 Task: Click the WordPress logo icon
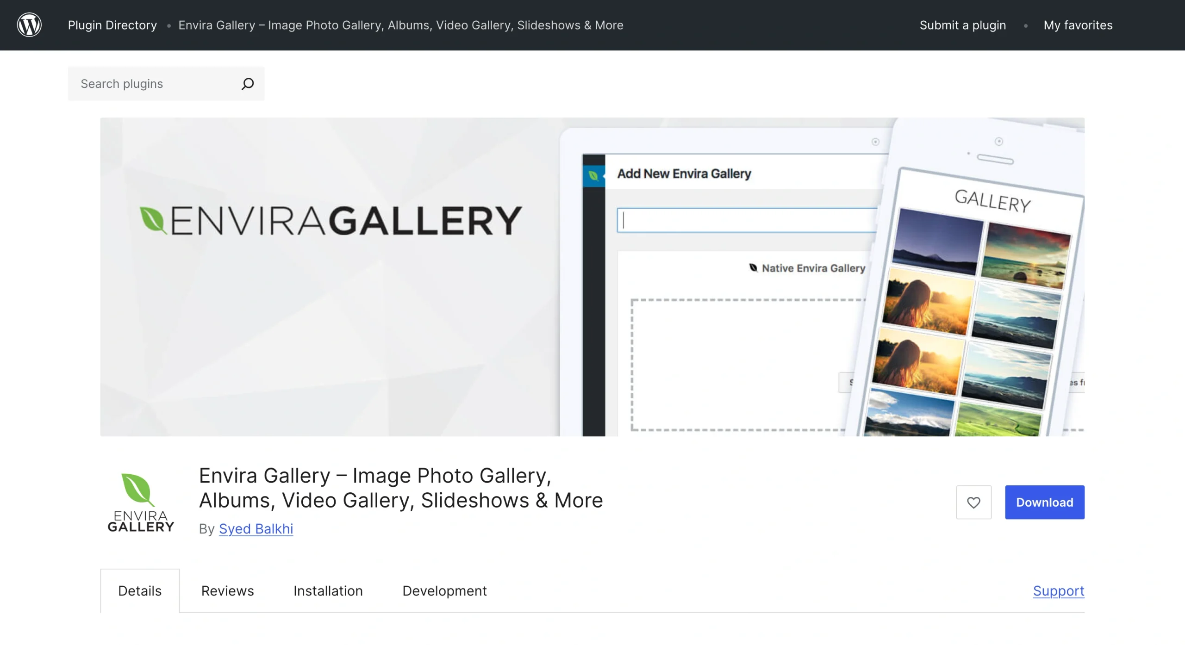(x=29, y=25)
